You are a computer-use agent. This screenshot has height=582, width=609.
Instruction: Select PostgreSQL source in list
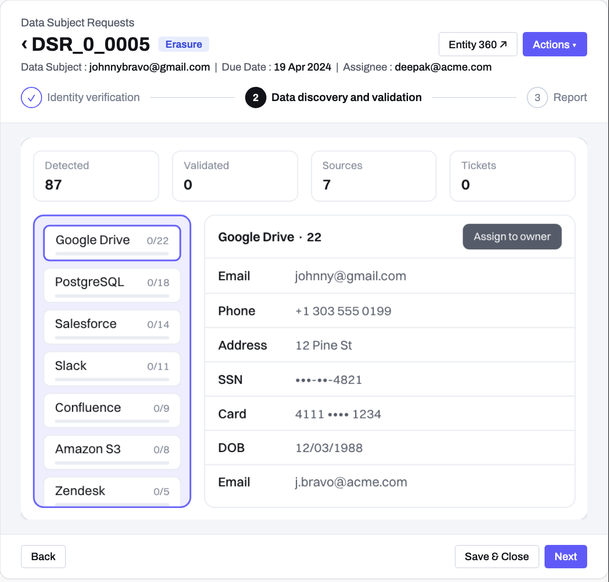112,285
